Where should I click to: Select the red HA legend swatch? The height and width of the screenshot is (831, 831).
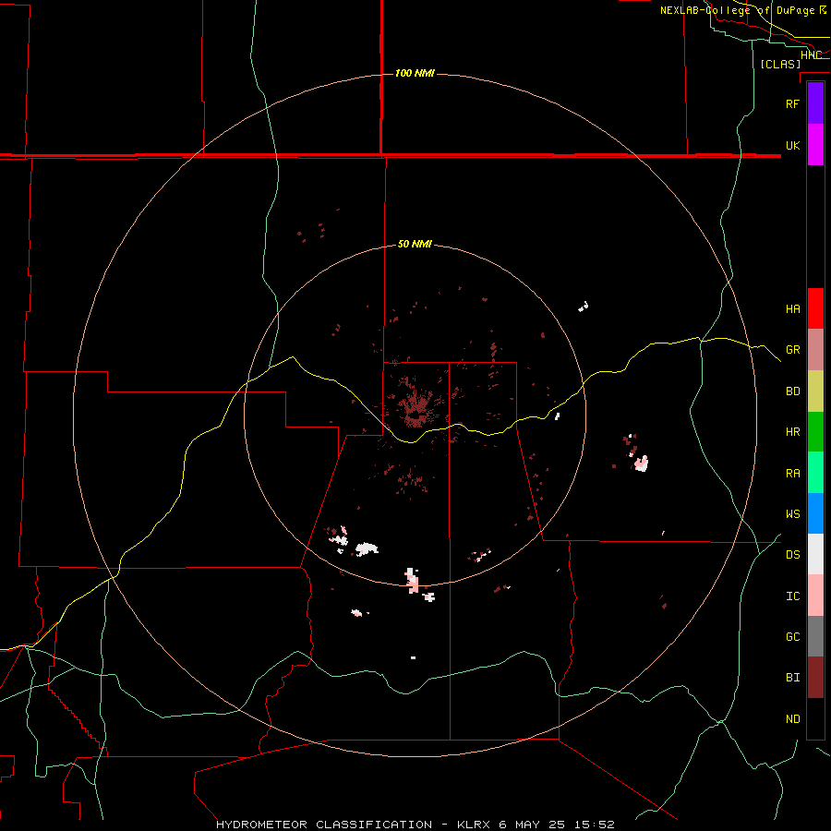click(815, 308)
